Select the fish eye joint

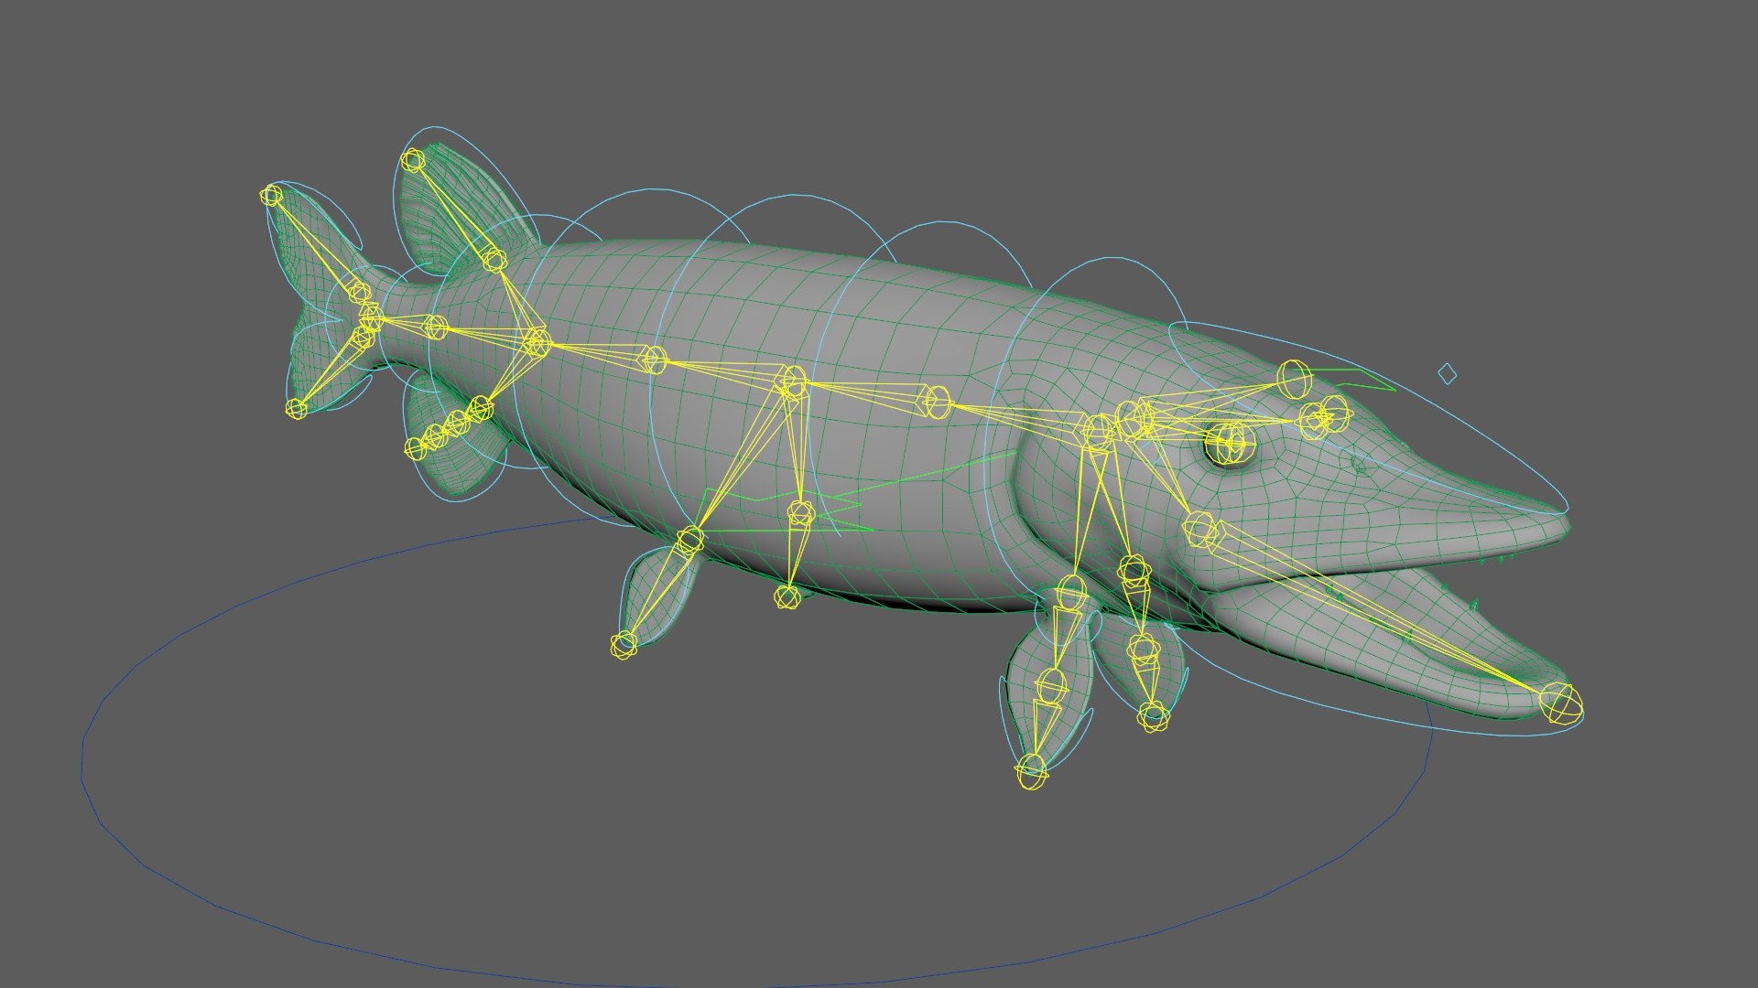[x=1230, y=444]
